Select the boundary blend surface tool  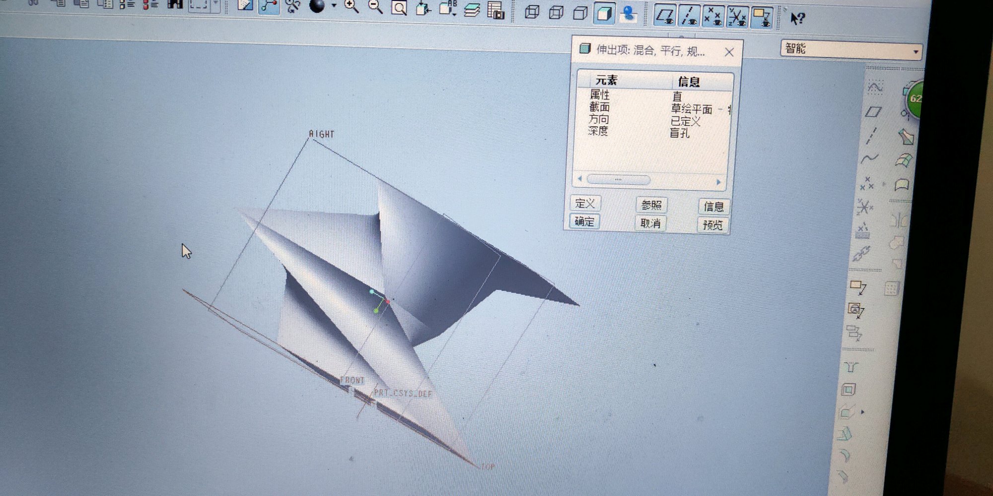(904, 161)
